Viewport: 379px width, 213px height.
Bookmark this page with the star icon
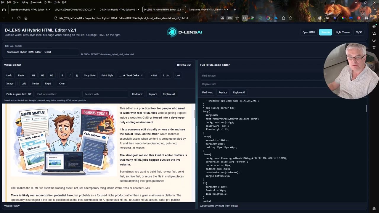tap(237, 18)
